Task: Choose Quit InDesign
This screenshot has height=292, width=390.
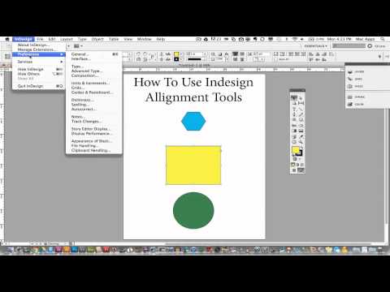Action: click(x=38, y=86)
